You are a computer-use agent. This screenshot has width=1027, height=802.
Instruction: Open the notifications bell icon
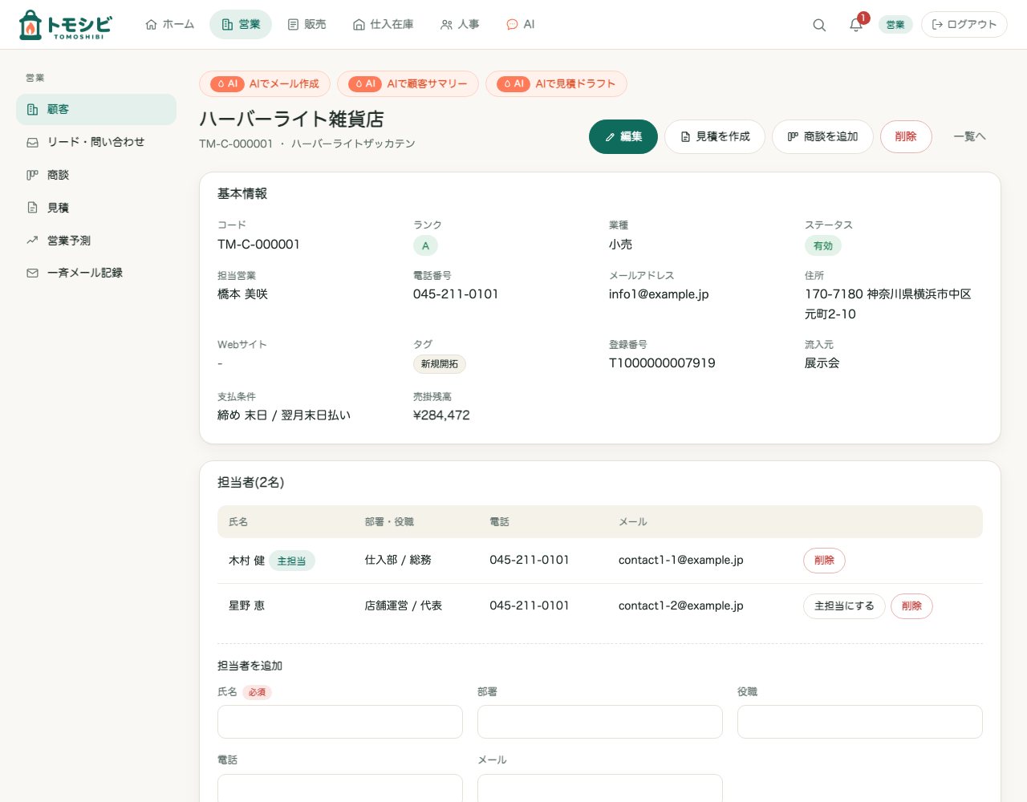point(856,25)
